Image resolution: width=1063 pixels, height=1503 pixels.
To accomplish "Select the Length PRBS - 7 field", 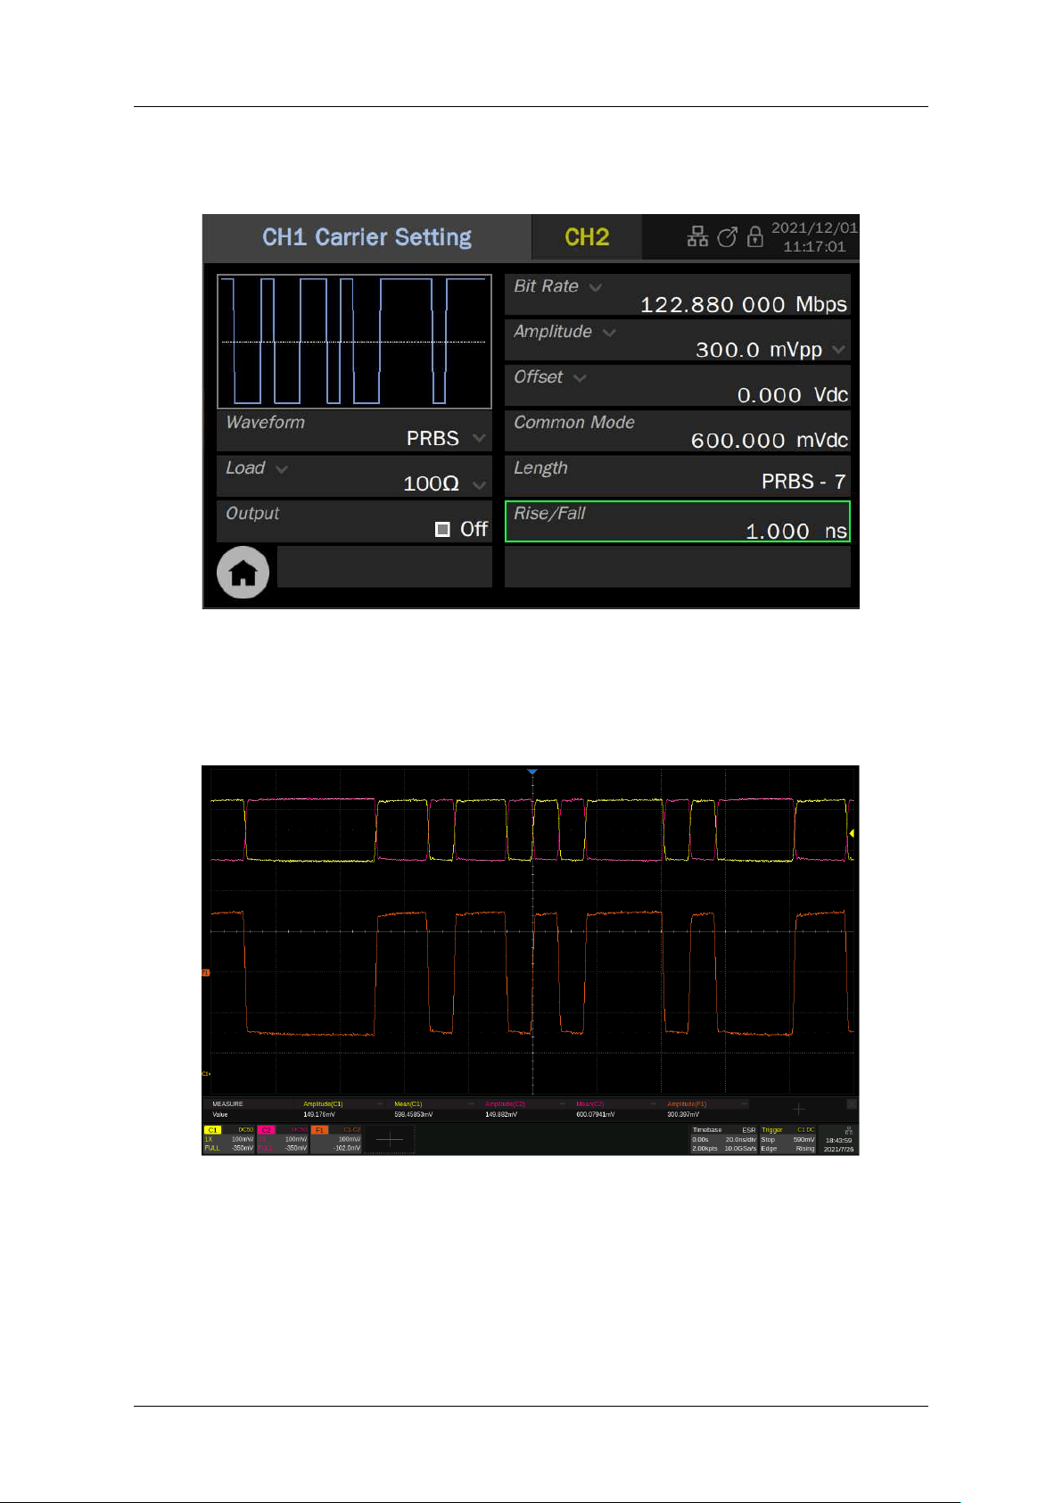I will point(677,476).
